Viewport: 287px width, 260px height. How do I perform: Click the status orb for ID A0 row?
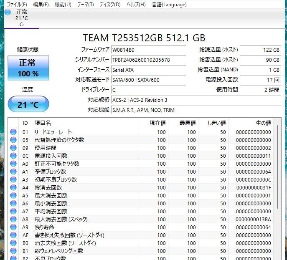point(13,164)
